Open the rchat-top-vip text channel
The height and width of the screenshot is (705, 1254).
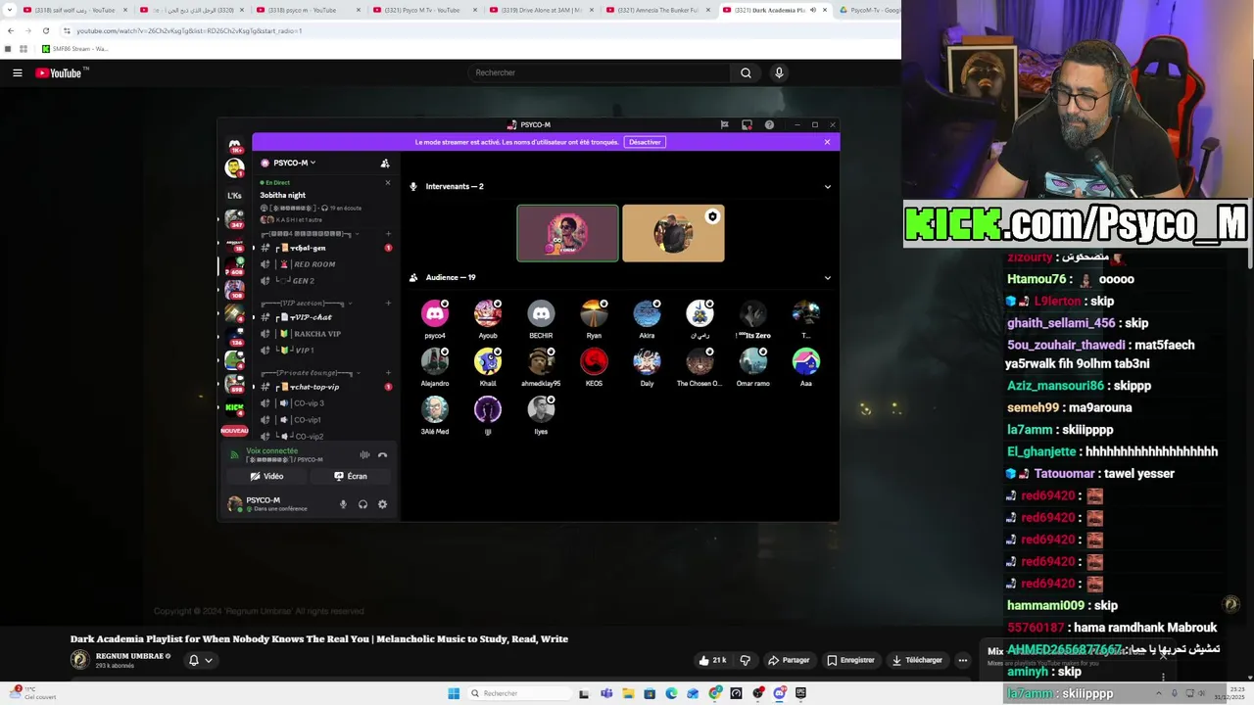pos(325,387)
